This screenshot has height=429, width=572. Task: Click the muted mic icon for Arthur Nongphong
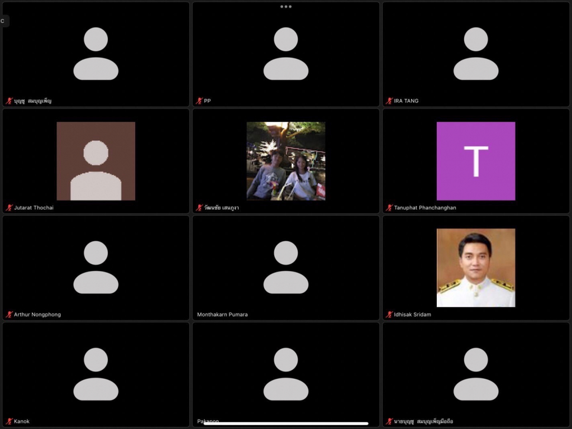[x=9, y=314]
